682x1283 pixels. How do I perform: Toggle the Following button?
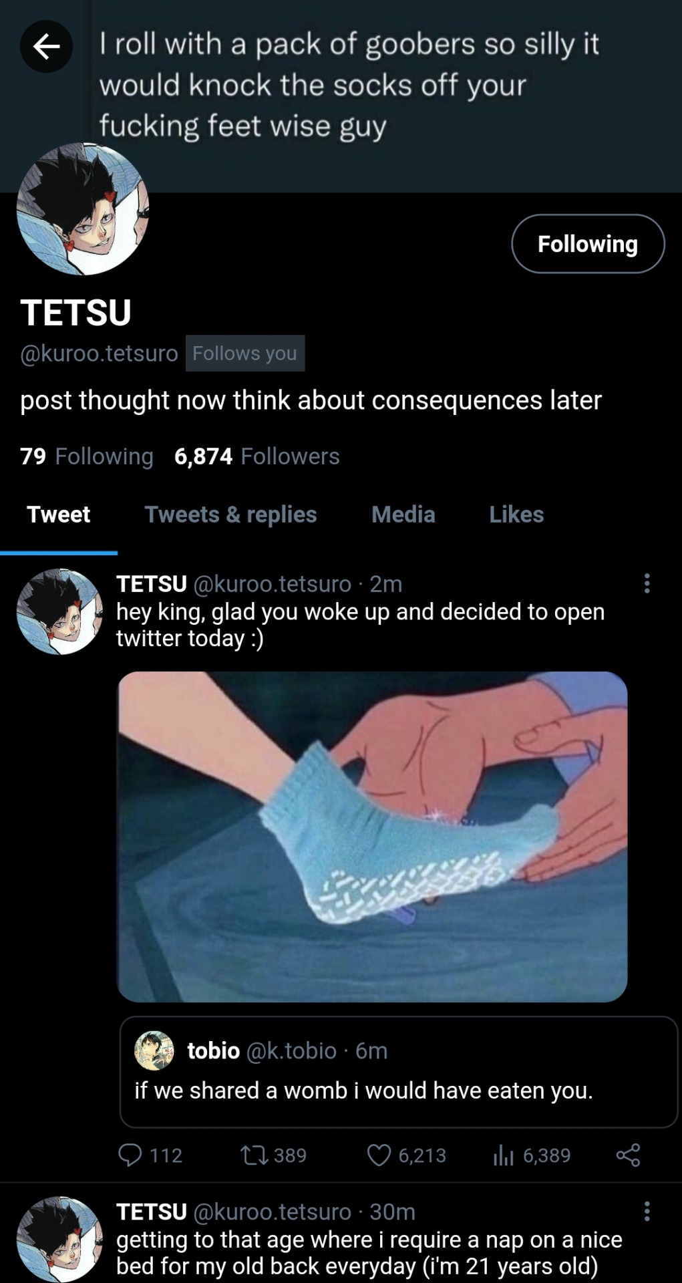588,244
